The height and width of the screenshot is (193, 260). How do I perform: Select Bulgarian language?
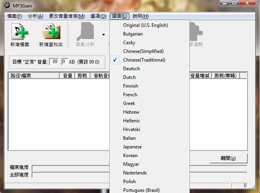pyautogui.click(x=150, y=34)
